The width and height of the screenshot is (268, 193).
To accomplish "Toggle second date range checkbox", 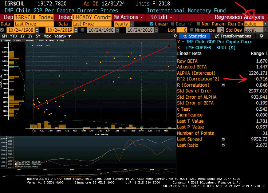I will point(82,30).
